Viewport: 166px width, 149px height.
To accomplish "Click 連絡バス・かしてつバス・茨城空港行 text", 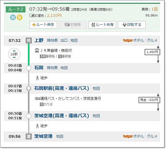I will tap(71, 99).
